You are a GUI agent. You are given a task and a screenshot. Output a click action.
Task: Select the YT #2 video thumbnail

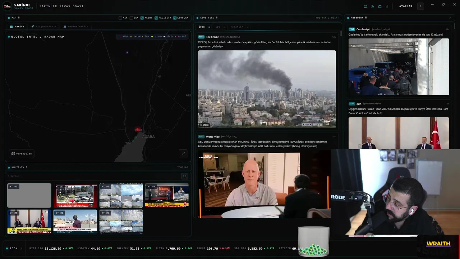click(x=75, y=195)
